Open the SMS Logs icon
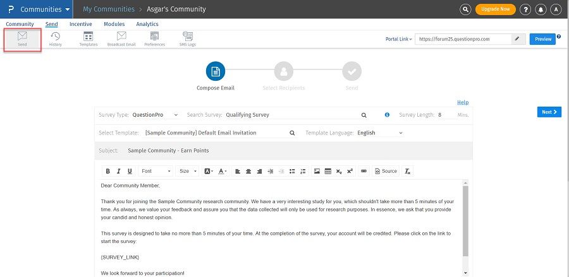The height and width of the screenshot is (277, 569). tap(188, 39)
